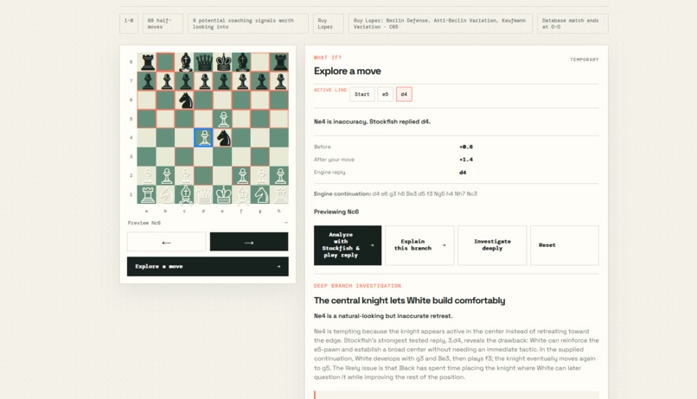Collapse the Preview Nc6 row dash
This screenshot has width=697, height=399.
[x=286, y=223]
